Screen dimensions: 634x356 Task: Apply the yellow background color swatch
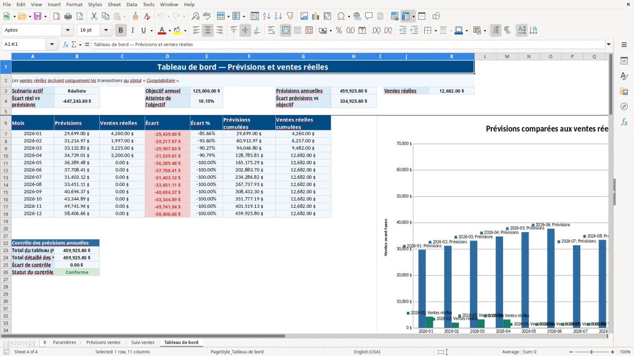pos(177,31)
